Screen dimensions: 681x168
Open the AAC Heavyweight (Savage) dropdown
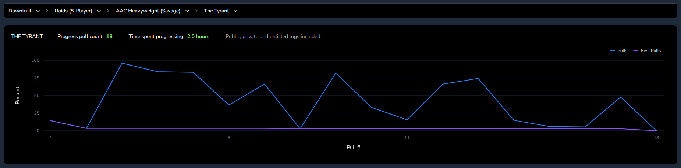[x=152, y=11]
